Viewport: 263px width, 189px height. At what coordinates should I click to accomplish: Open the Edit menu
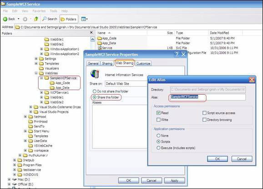pos(15,11)
